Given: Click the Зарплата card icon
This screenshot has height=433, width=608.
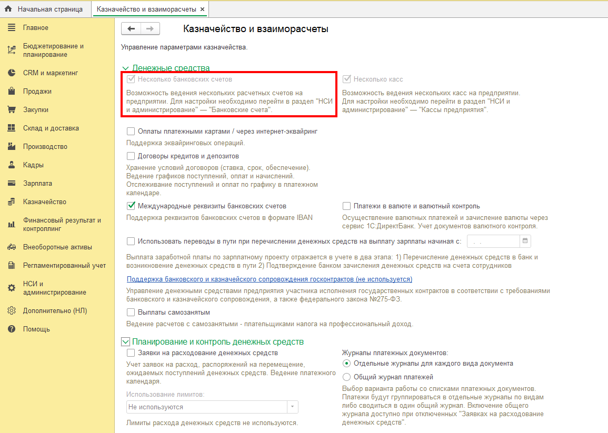Looking at the screenshot, I should pyautogui.click(x=12, y=184).
